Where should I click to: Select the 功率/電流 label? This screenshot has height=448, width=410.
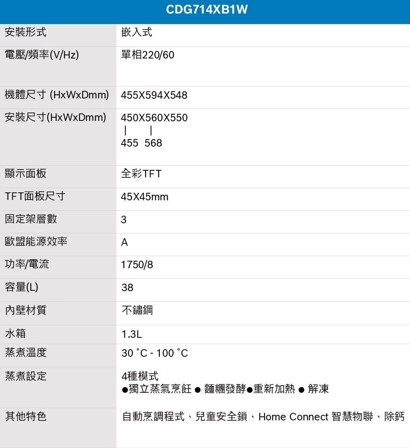27,264
